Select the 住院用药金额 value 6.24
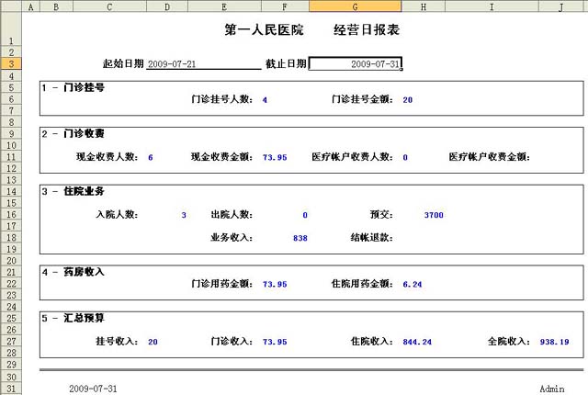588x395 pixels. [413, 284]
